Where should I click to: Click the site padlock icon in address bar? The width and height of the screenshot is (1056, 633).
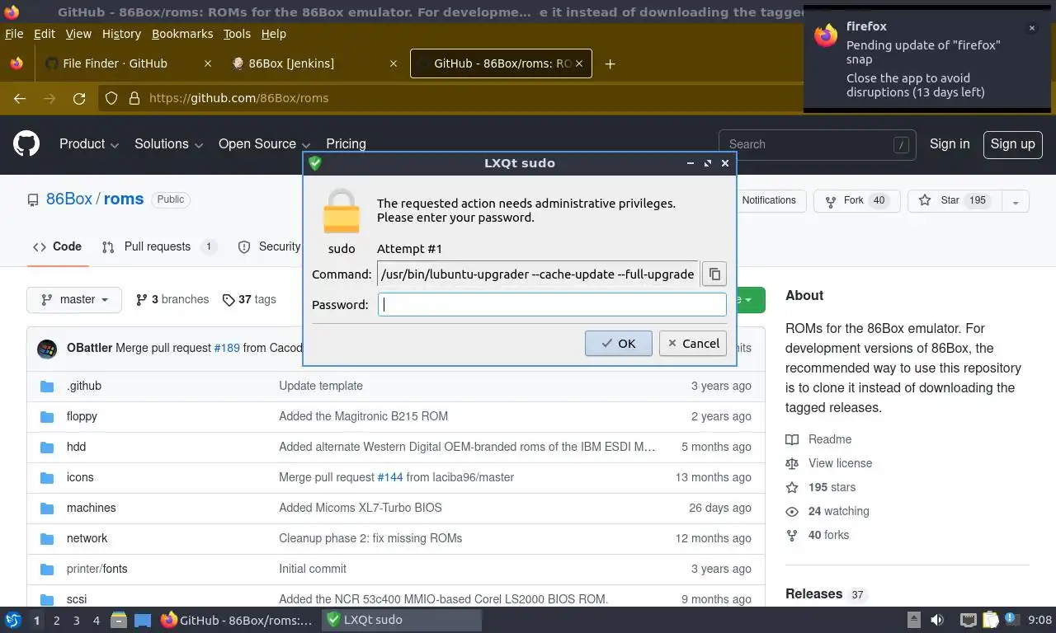pyautogui.click(x=134, y=98)
